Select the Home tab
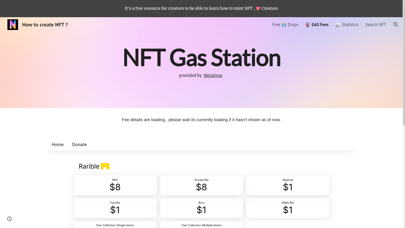This screenshot has height=228, width=405. click(58, 145)
